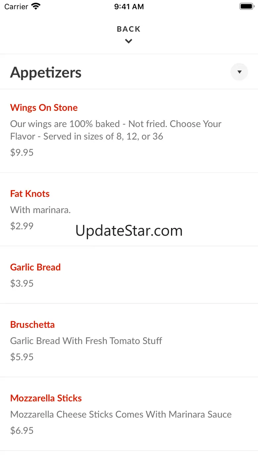
Task: Click the $3.95 Garlic Bread price
Action: pos(22,283)
